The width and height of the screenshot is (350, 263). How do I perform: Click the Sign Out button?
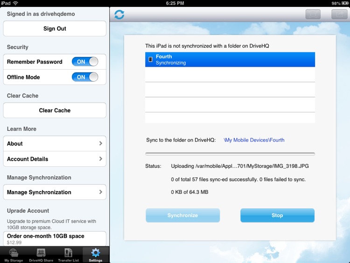click(55, 28)
